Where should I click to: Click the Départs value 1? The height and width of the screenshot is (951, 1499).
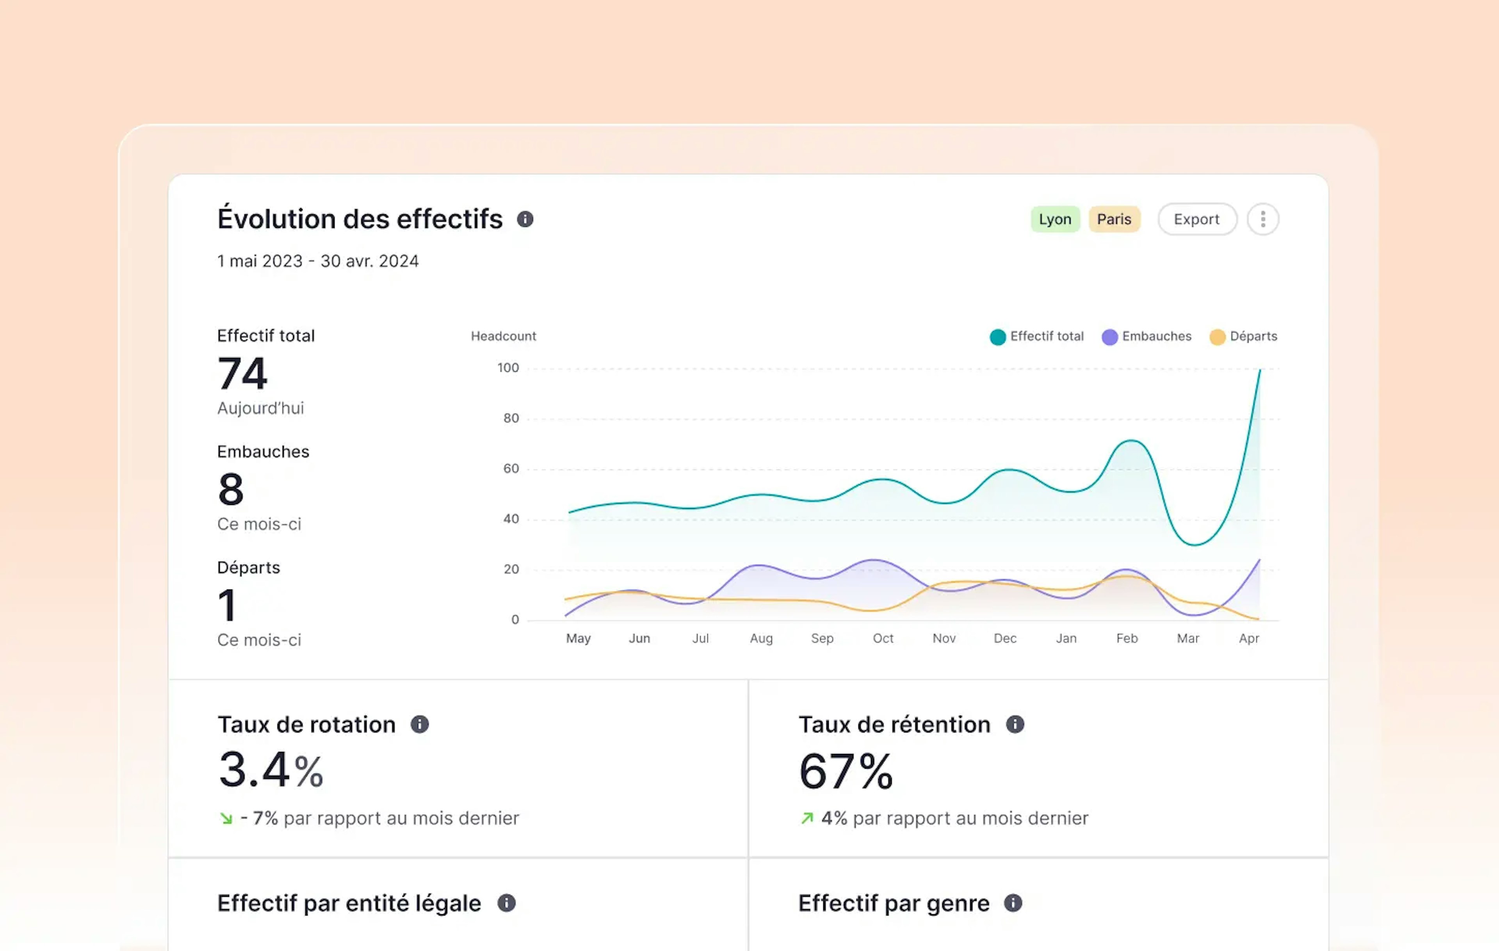point(227,605)
